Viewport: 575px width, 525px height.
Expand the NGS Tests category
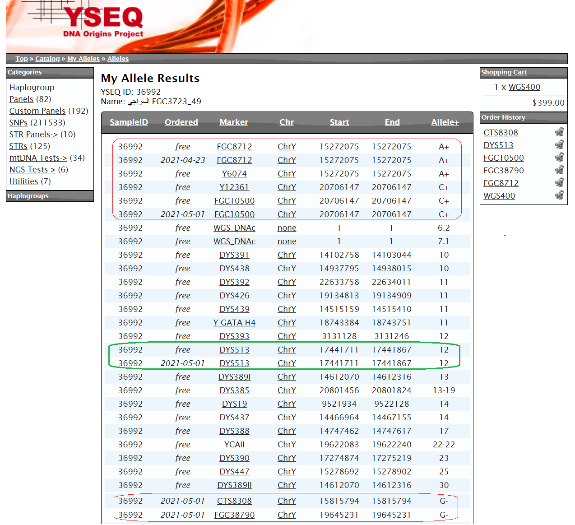coord(32,170)
